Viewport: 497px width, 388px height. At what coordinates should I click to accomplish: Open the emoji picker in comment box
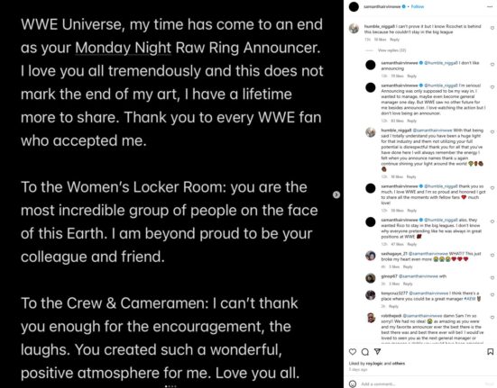click(x=353, y=383)
